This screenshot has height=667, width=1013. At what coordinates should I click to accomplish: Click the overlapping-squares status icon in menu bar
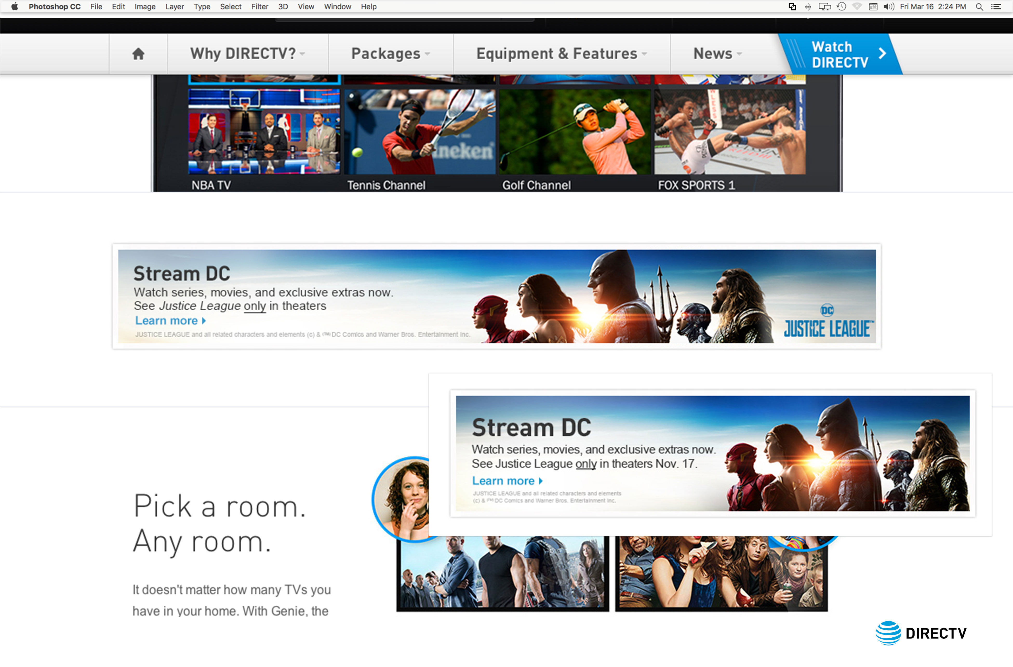792,6
